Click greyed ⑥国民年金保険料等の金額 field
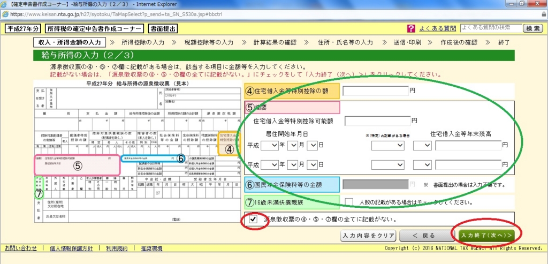 click(x=375, y=184)
